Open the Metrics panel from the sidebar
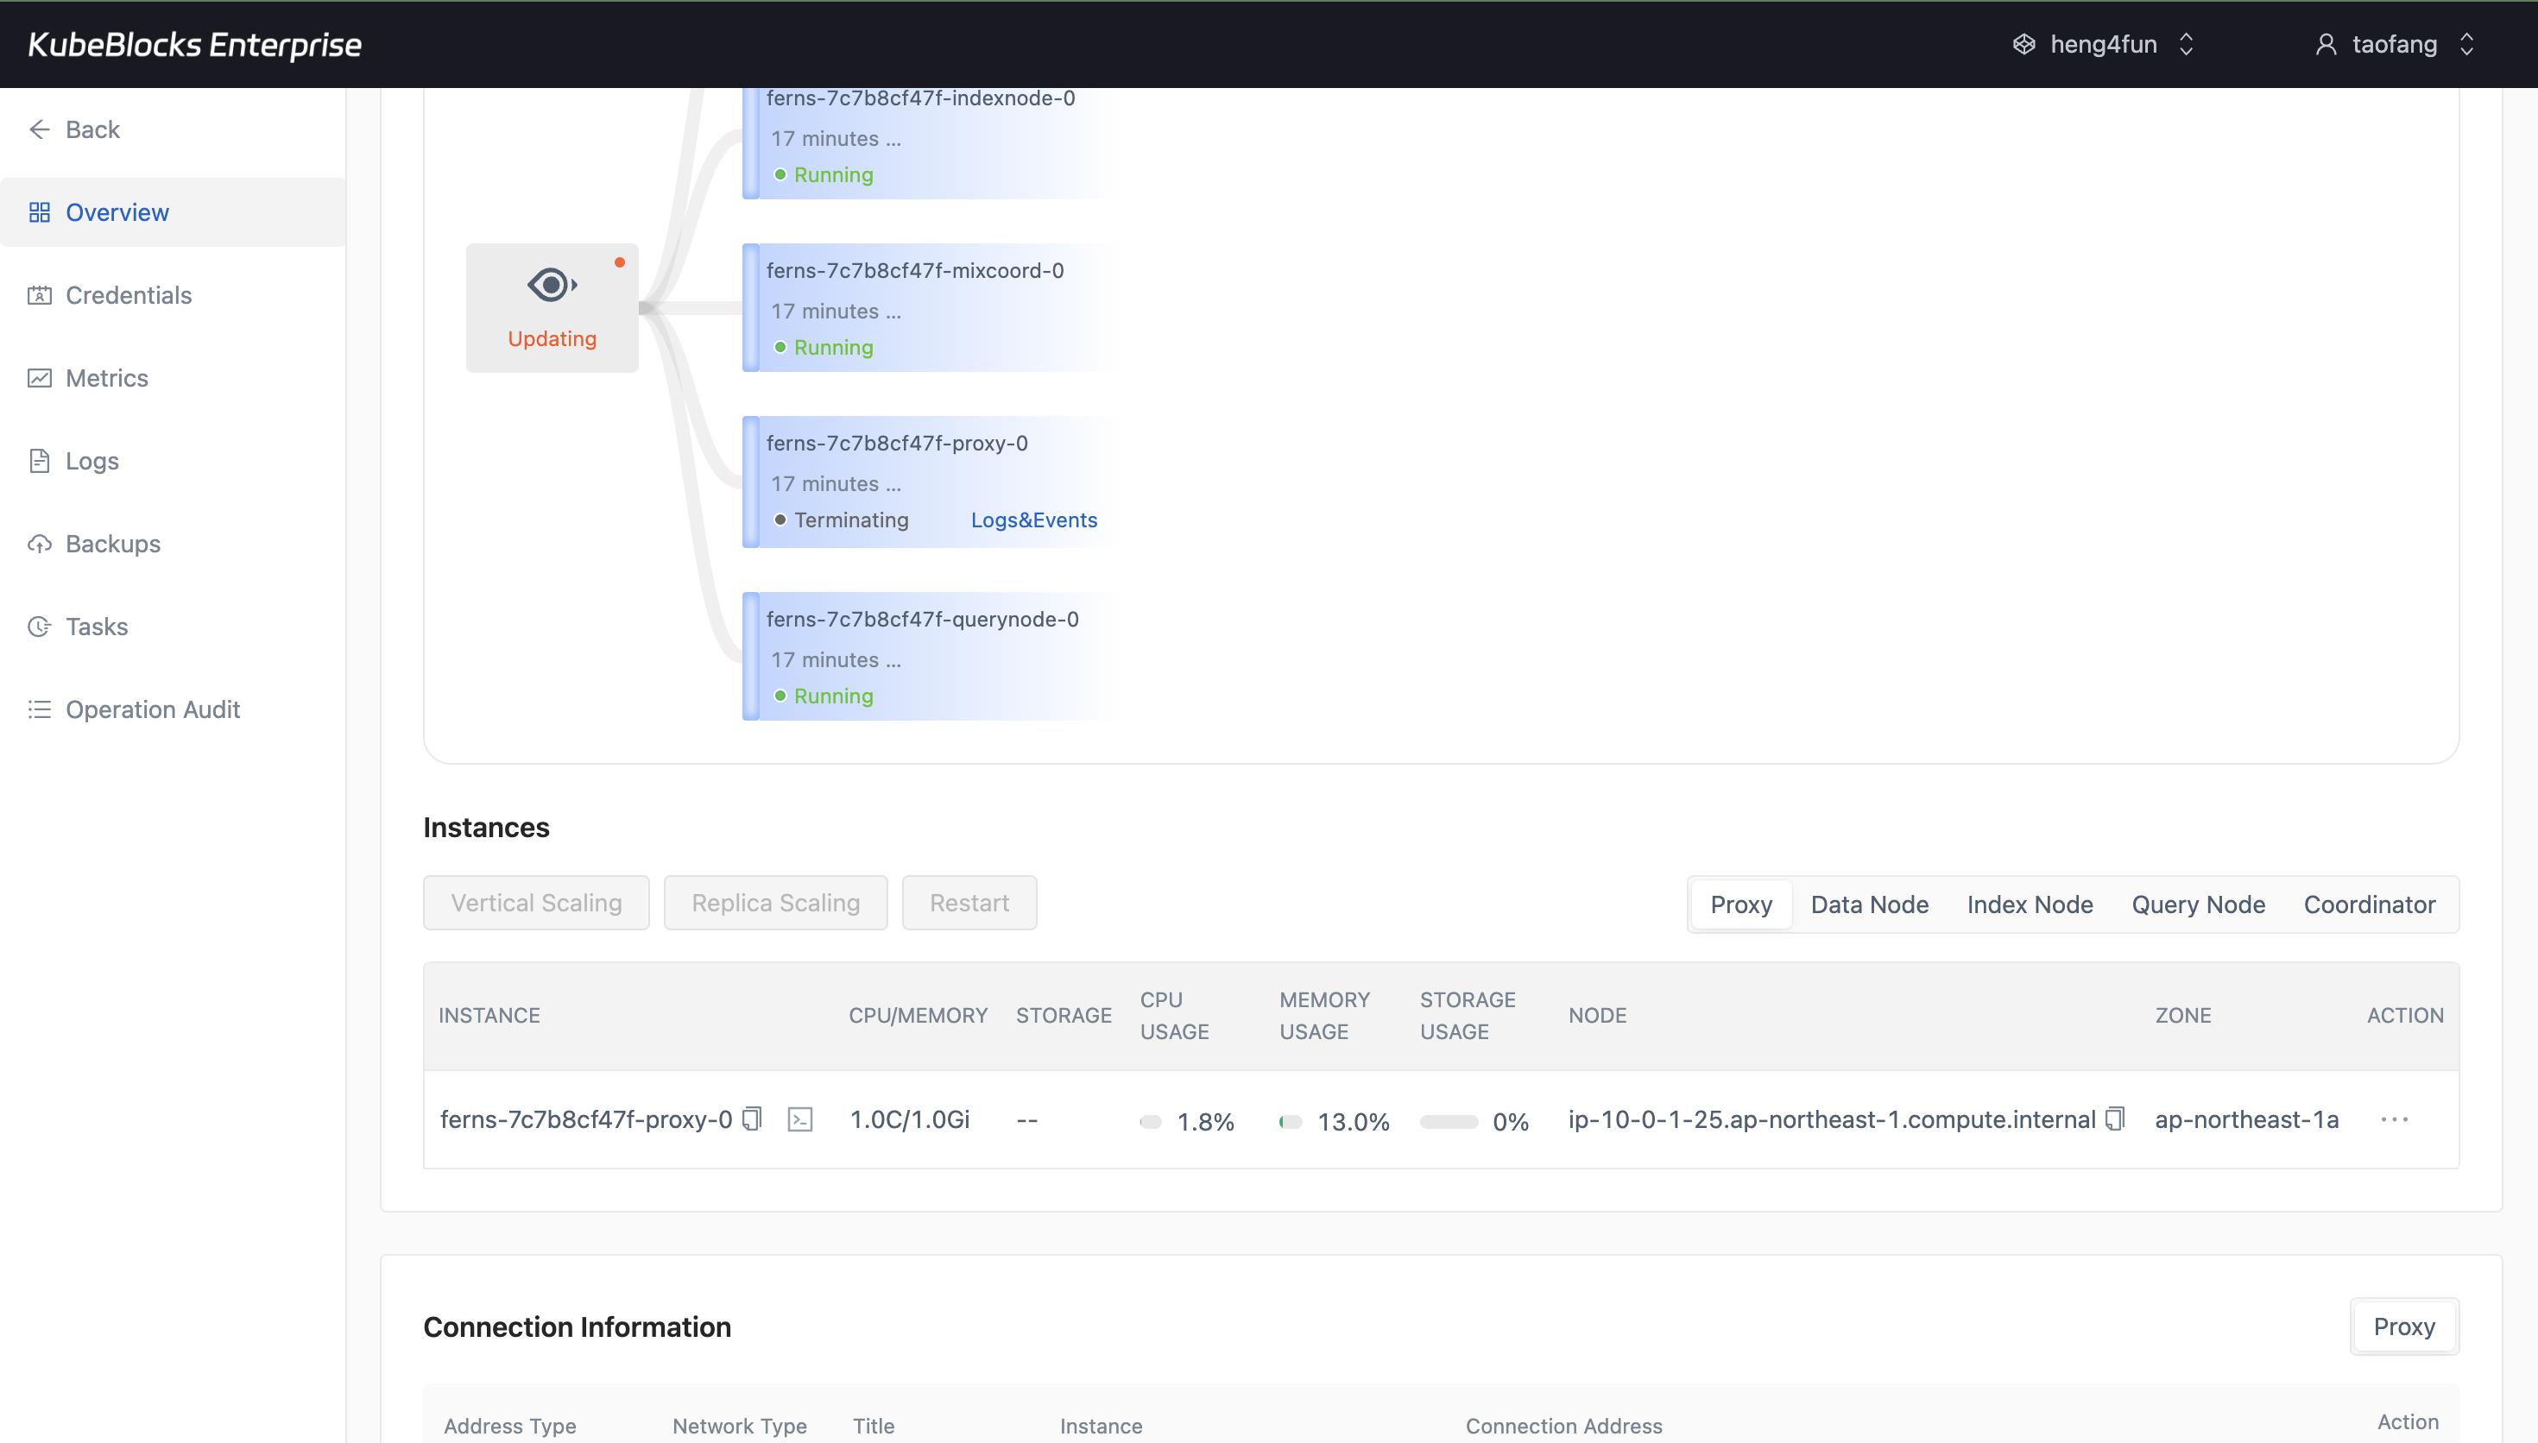 [x=40, y=378]
